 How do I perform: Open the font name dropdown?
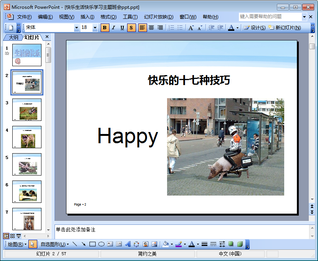(76, 28)
